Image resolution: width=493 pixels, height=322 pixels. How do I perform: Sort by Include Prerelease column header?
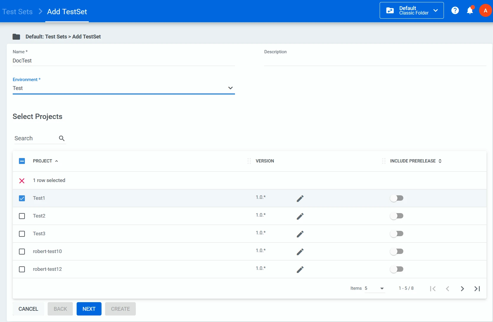tap(416, 161)
